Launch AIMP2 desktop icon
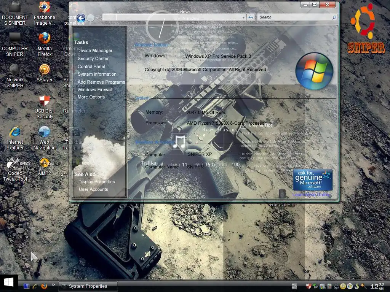The height and width of the screenshot is (292, 390). pos(45,167)
